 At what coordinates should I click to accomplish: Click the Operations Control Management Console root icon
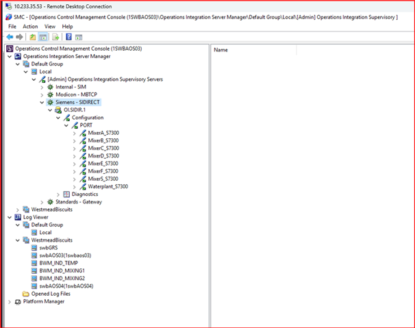(x=10, y=49)
